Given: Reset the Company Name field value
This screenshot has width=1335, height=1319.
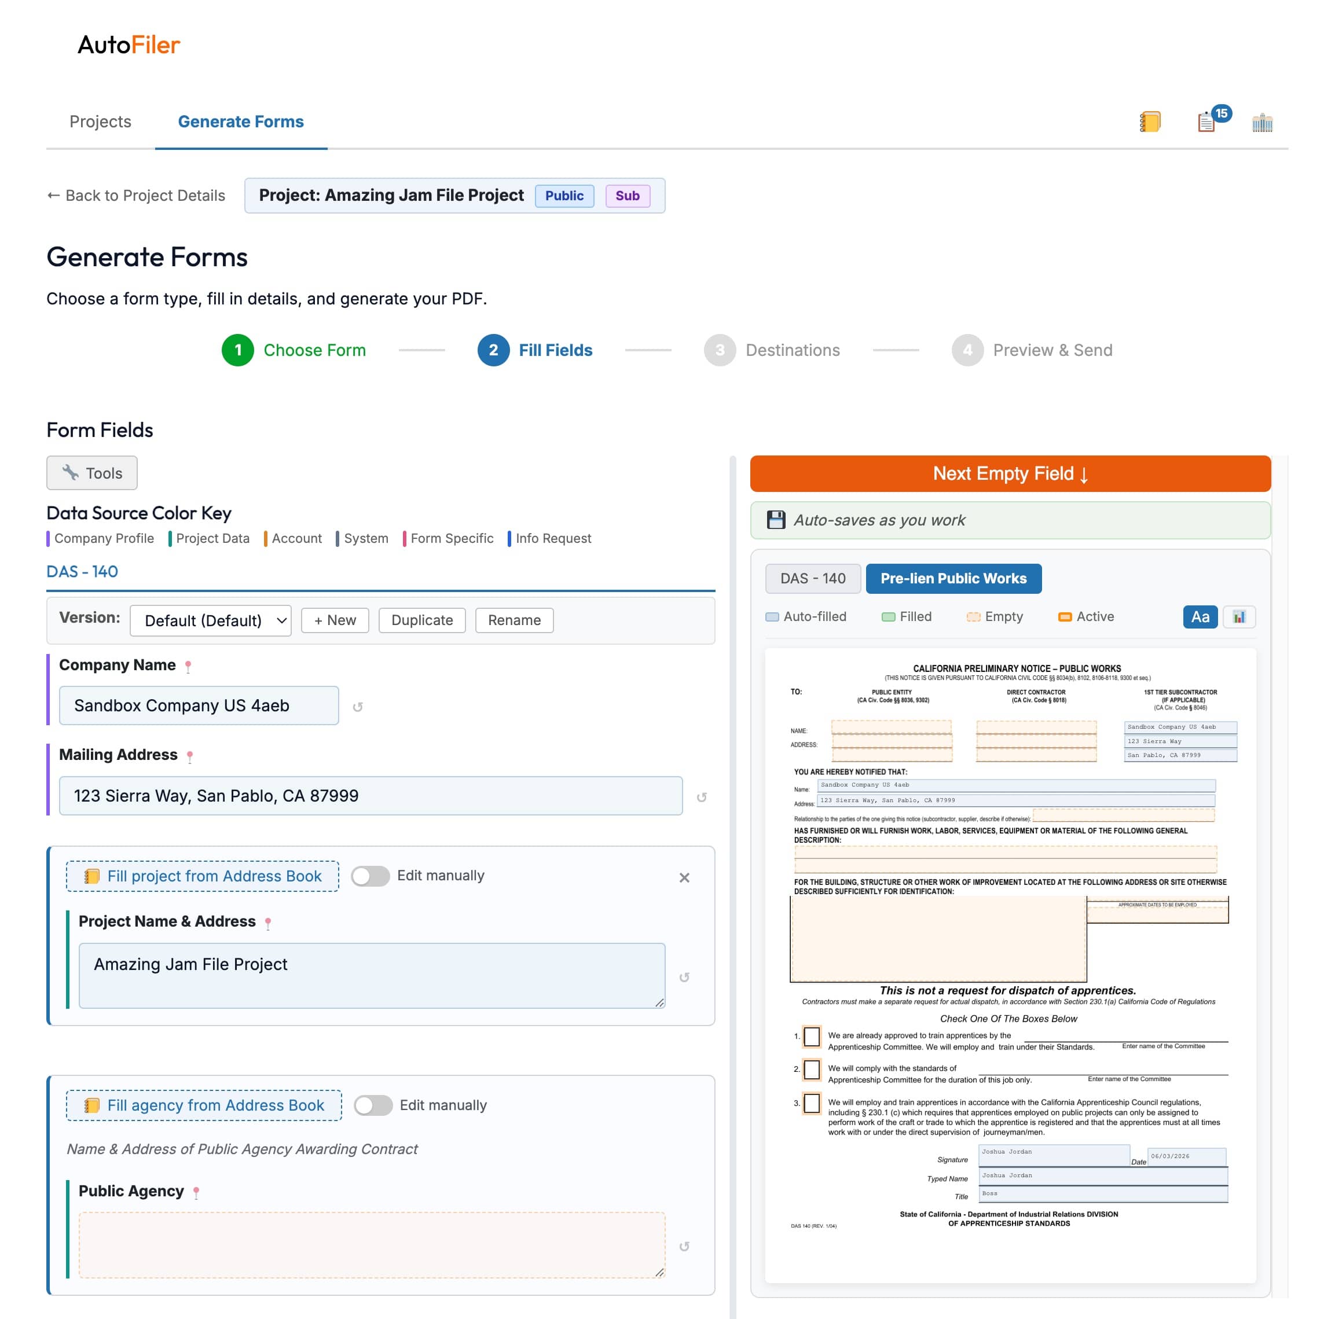Looking at the screenshot, I should pyautogui.click(x=357, y=707).
